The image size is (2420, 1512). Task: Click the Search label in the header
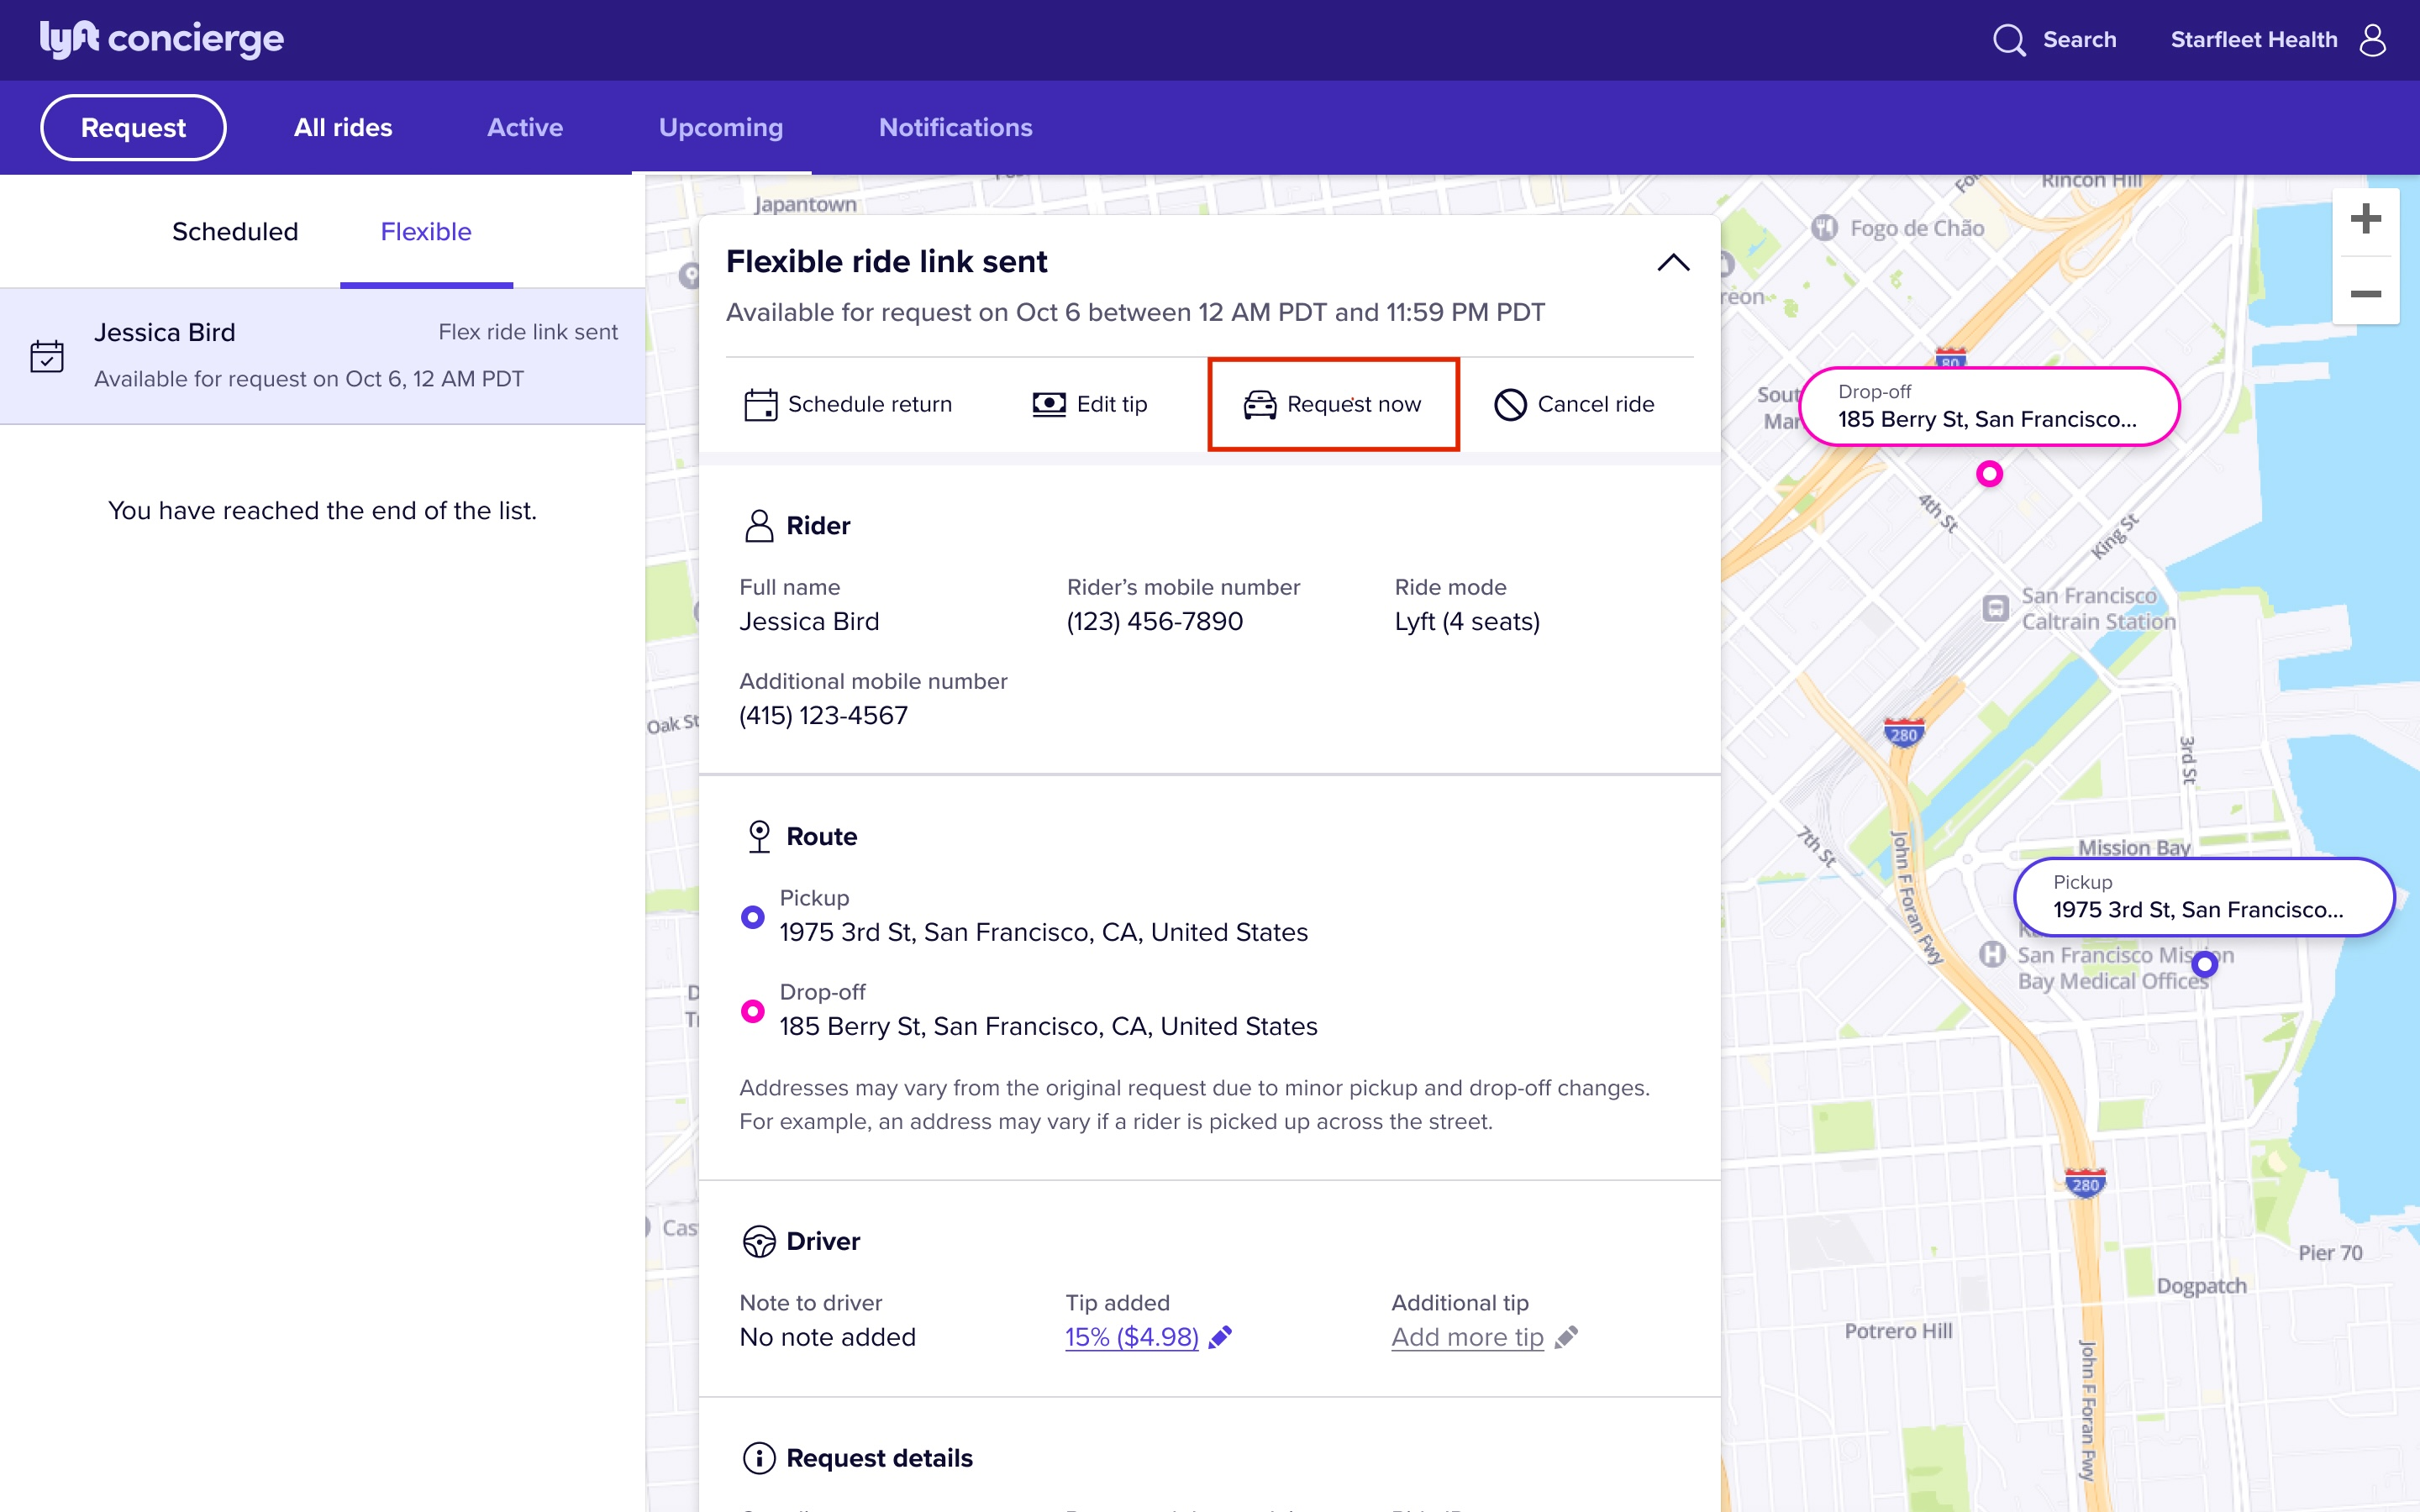tap(2079, 40)
